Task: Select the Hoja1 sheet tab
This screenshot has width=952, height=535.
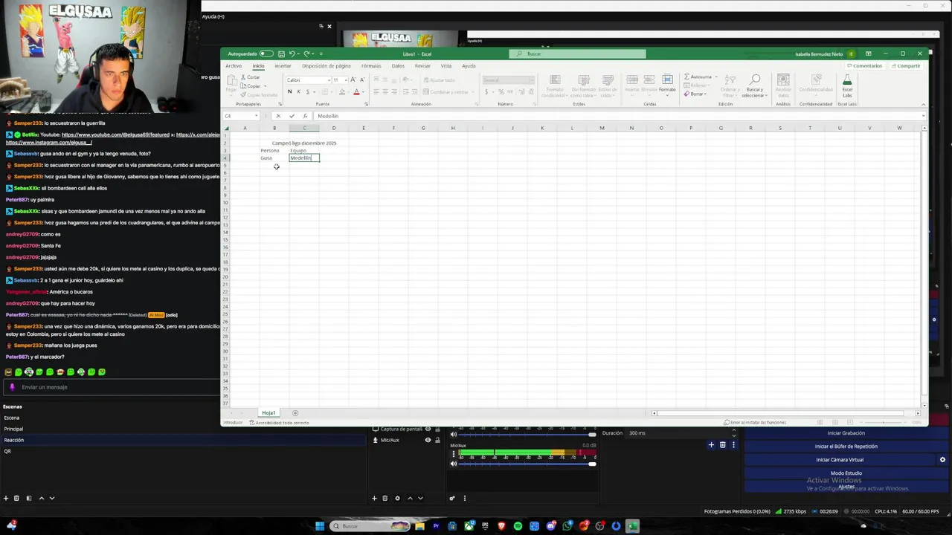Action: coord(268,412)
